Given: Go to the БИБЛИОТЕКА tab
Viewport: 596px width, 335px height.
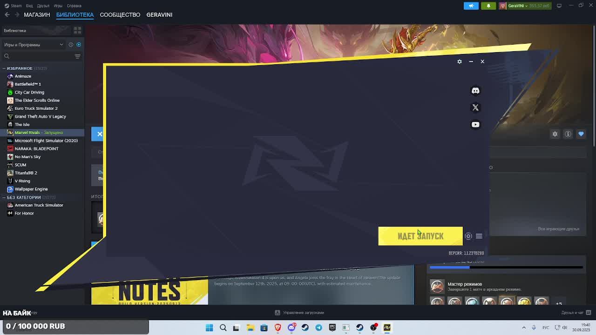Looking at the screenshot, I should point(75,14).
